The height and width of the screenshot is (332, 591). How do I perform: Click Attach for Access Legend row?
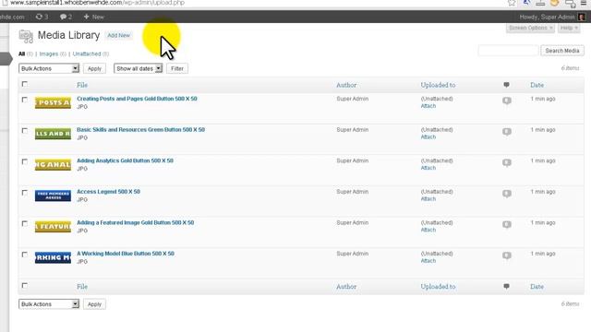[428, 199]
